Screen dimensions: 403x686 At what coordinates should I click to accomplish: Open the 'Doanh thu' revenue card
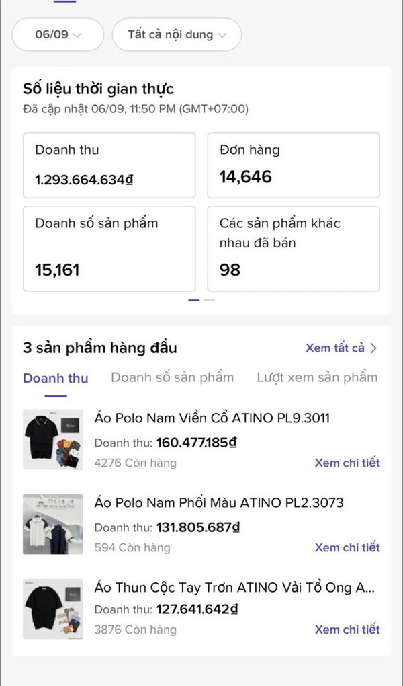109,165
